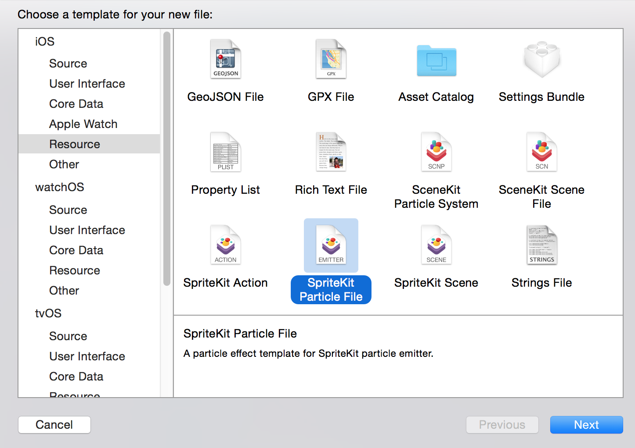Click the highlighted SpriteKit Particle File label
Screen dimensions: 635x448
point(331,290)
